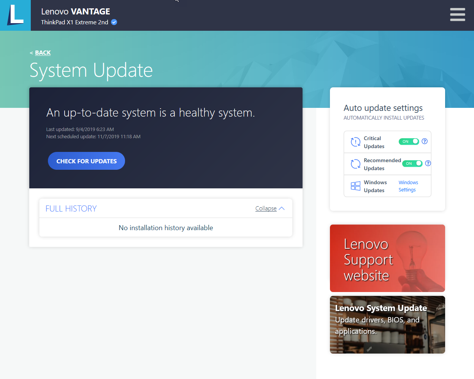The width and height of the screenshot is (474, 379).
Task: Open help for Recommended Updates
Action: pos(428,163)
